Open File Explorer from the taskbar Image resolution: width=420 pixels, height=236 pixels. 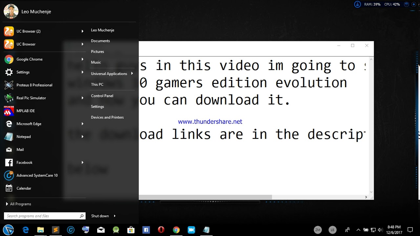pyautogui.click(x=40, y=230)
